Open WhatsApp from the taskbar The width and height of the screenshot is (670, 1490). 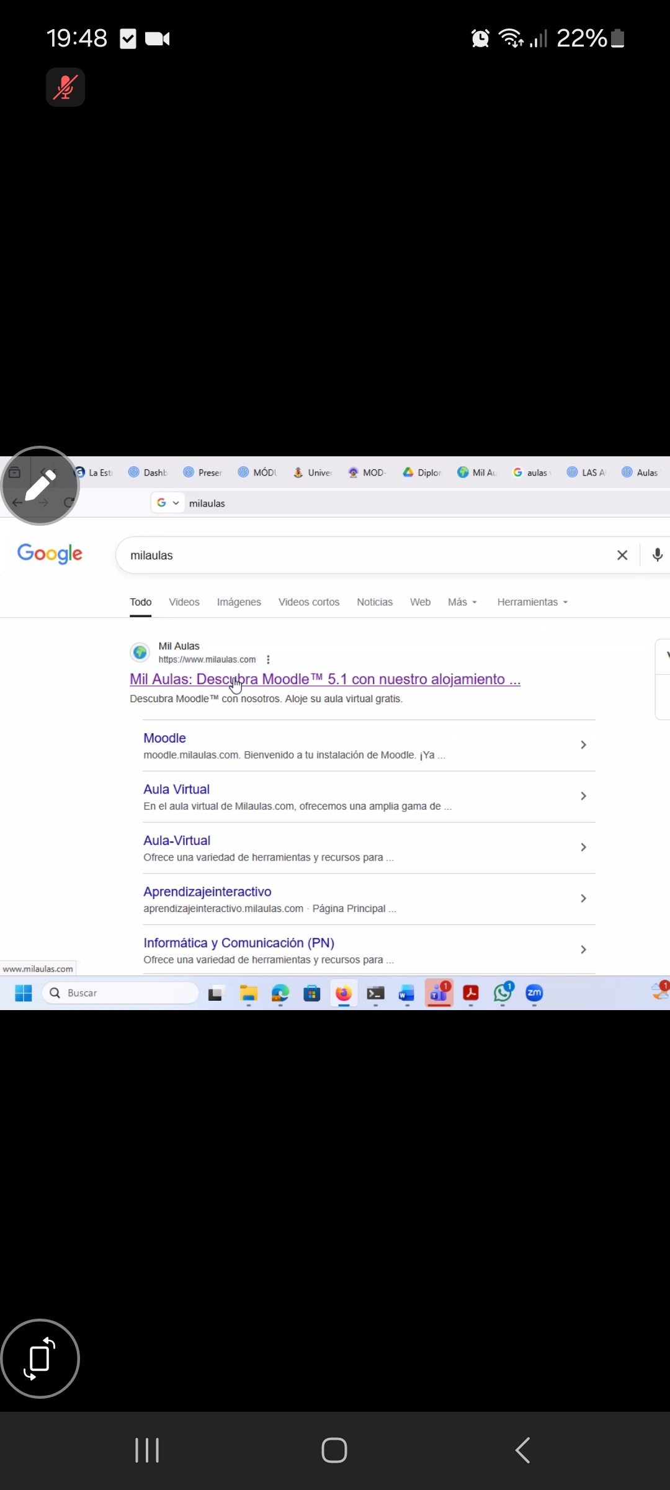(x=502, y=993)
